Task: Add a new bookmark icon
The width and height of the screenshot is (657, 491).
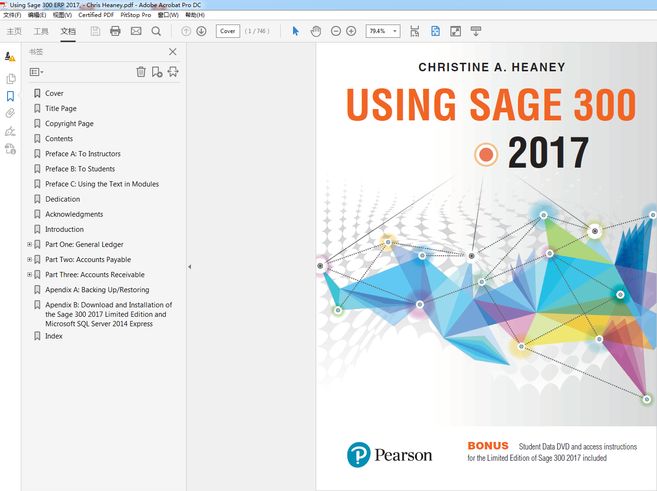Action: 157,72
